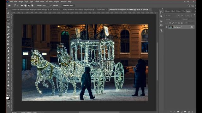
Task: Hide the Background layer eye icon
Action: (x=166, y=27)
